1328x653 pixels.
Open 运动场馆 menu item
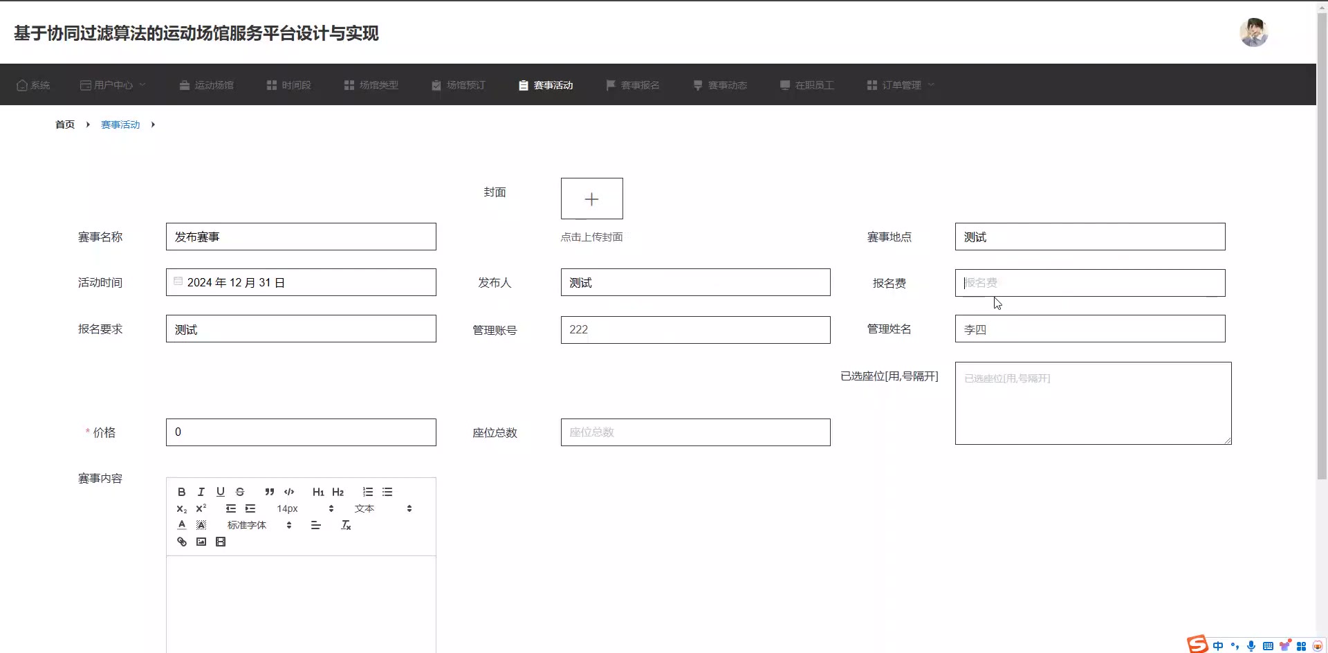coord(206,85)
